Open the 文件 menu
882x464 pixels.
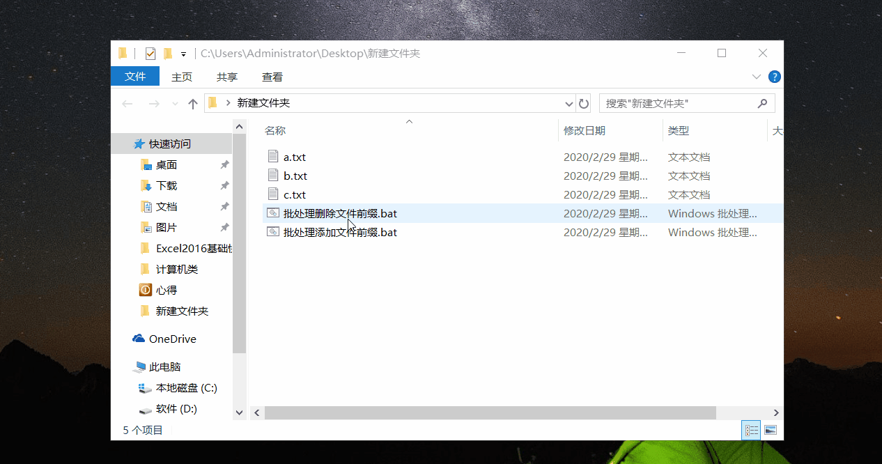(135, 77)
